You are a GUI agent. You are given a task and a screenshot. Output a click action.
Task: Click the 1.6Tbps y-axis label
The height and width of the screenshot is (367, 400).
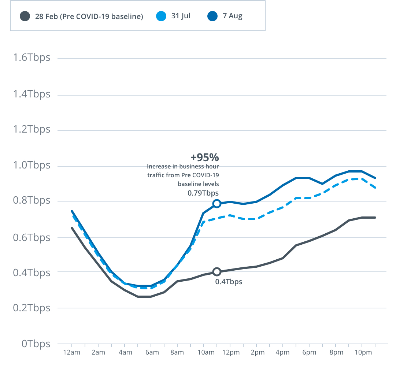[32, 58]
